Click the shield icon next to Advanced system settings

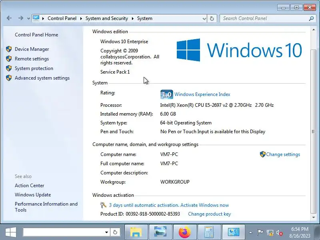click(x=9, y=78)
